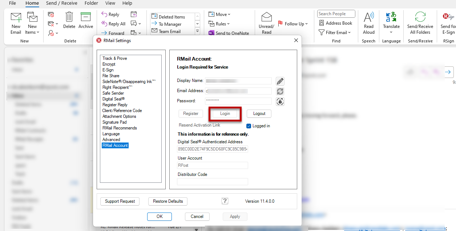The height and width of the screenshot is (231, 456).
Task: Select the To Manager quick step
Action: [172, 24]
